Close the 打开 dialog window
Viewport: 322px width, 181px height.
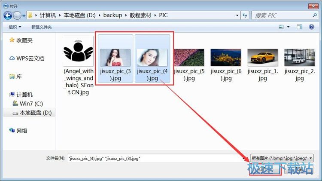(313, 6)
